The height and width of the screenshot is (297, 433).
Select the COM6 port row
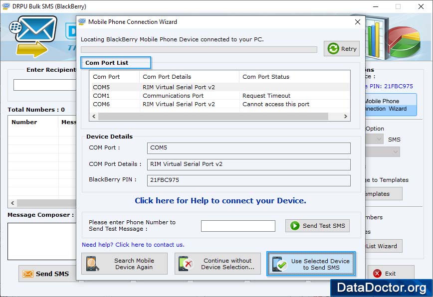click(x=220, y=104)
